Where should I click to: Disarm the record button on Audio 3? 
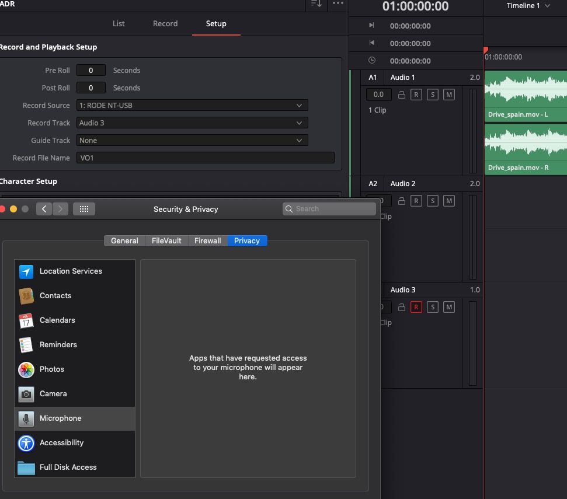pos(416,307)
